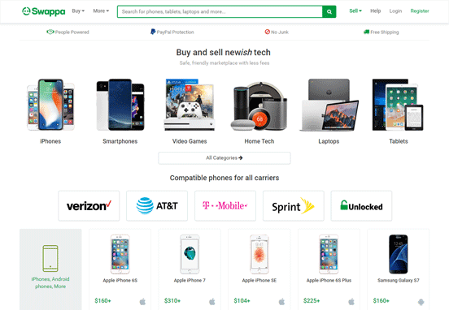
Task: Open the Sell dropdown menu
Action: (x=355, y=11)
